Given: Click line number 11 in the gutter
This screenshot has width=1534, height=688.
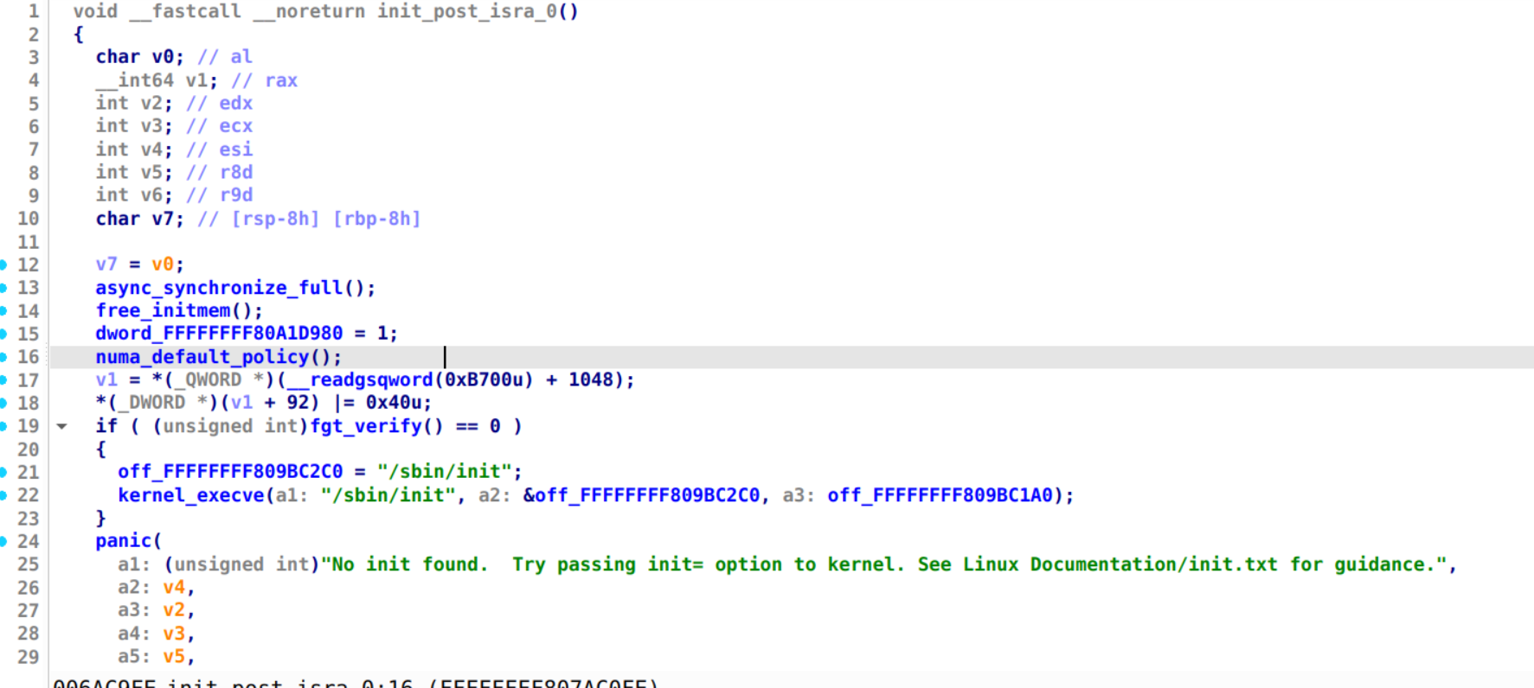Looking at the screenshot, I should click(29, 242).
